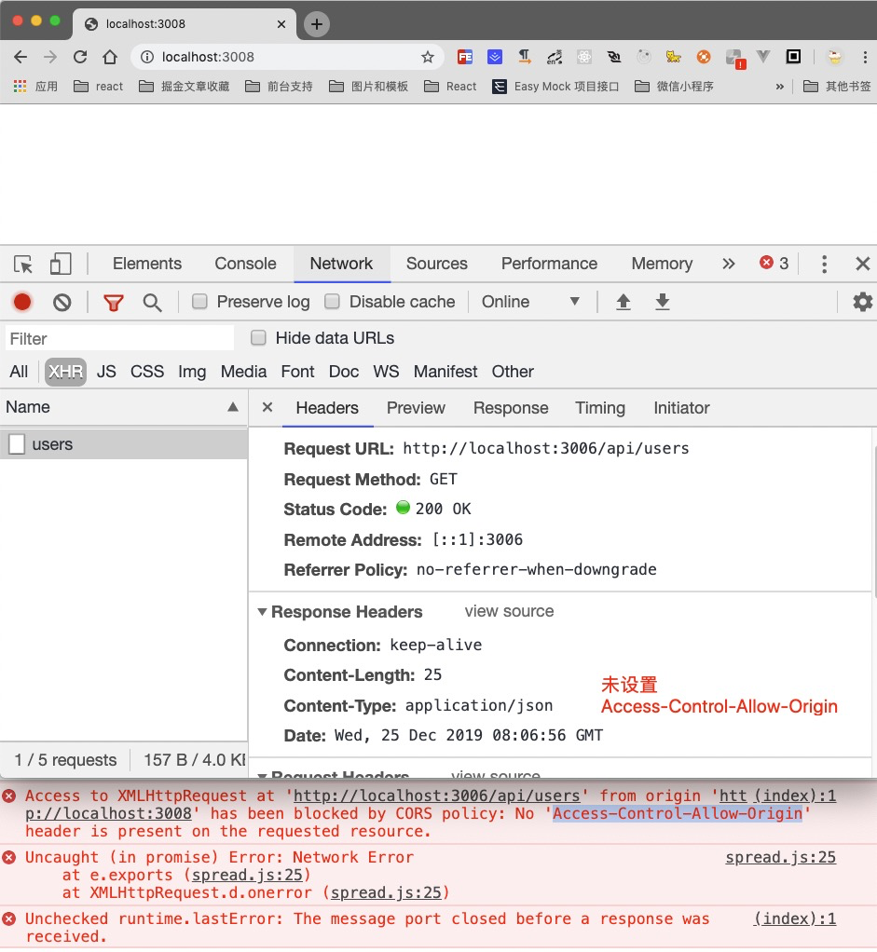Import HAR file with upload arrow
Viewport: 877px width, 952px height.
(x=623, y=302)
